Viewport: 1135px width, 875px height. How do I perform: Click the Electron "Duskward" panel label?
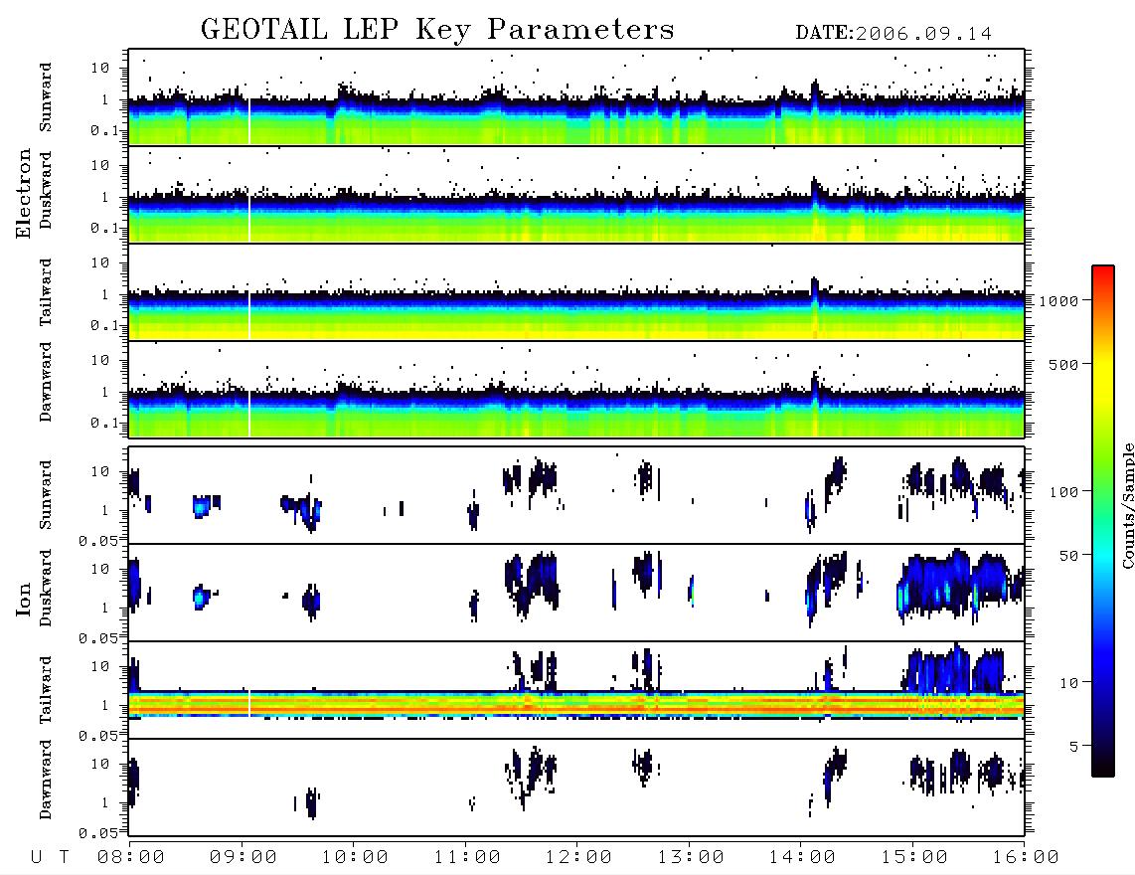tap(46, 191)
